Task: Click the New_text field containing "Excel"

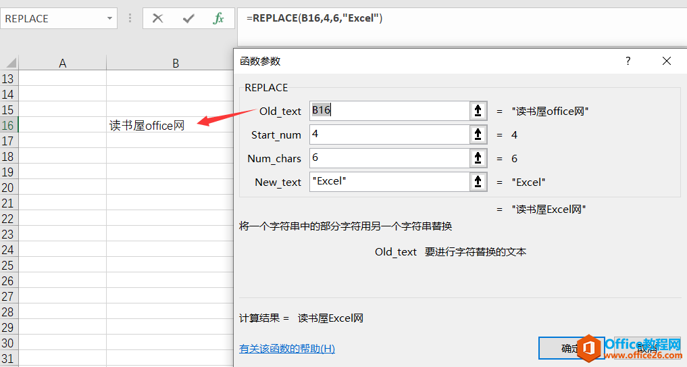Action: [390, 182]
